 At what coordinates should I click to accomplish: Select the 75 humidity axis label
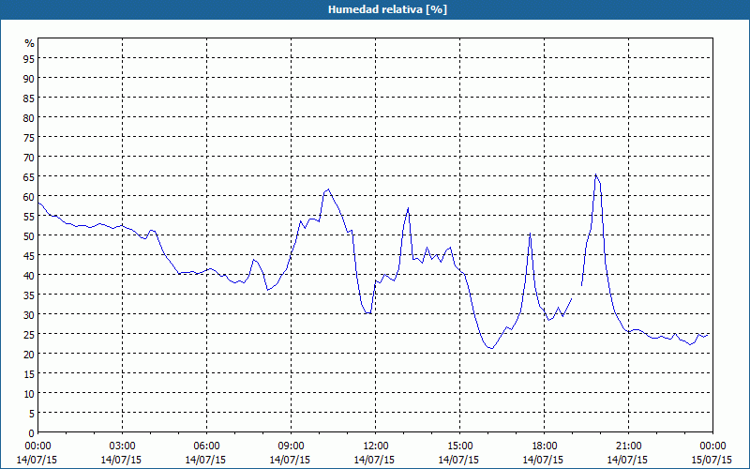coord(29,137)
